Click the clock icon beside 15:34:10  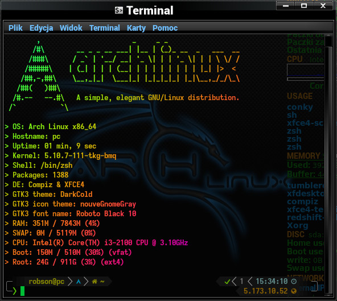pyautogui.click(x=294, y=281)
